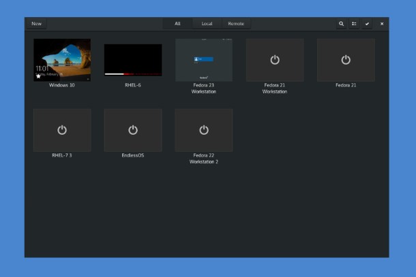This screenshot has height=277, width=416.
Task: Switch to the Local tab
Action: click(x=207, y=24)
